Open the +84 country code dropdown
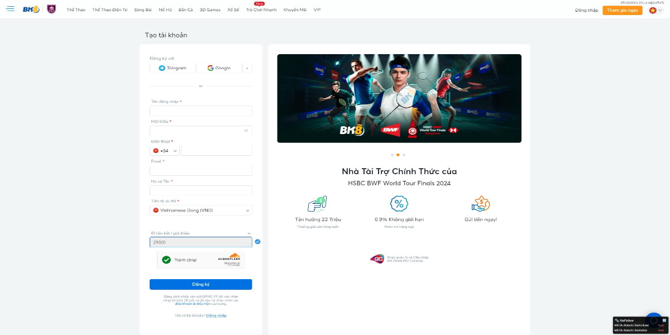The width and height of the screenshot is (670, 335). (165, 151)
